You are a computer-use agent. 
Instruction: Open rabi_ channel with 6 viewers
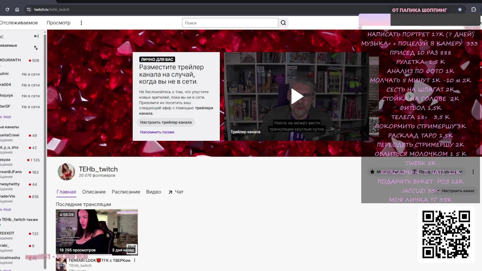[21, 248]
